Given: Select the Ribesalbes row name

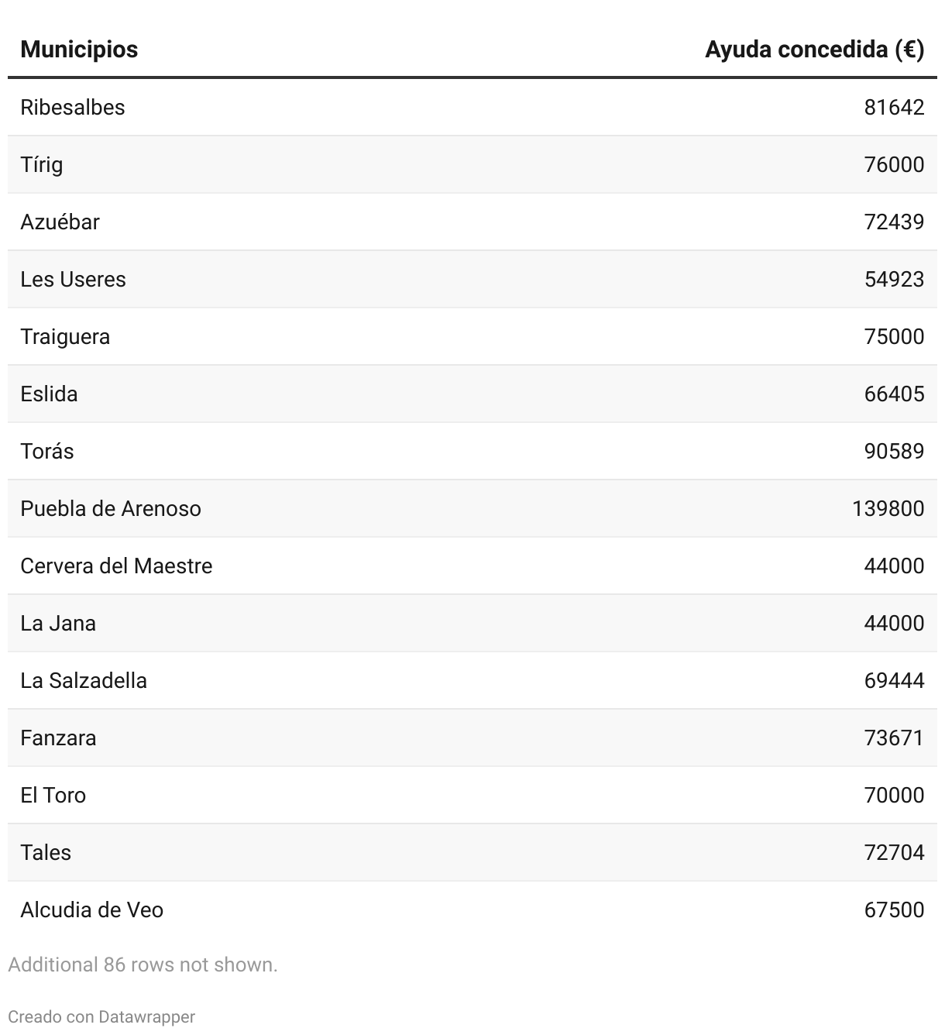Looking at the screenshot, I should click(x=73, y=107).
